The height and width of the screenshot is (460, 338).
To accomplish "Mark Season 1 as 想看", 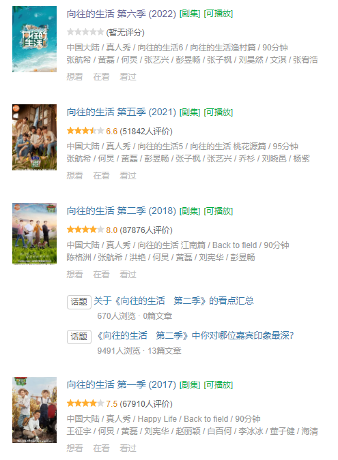I will 74,448.
